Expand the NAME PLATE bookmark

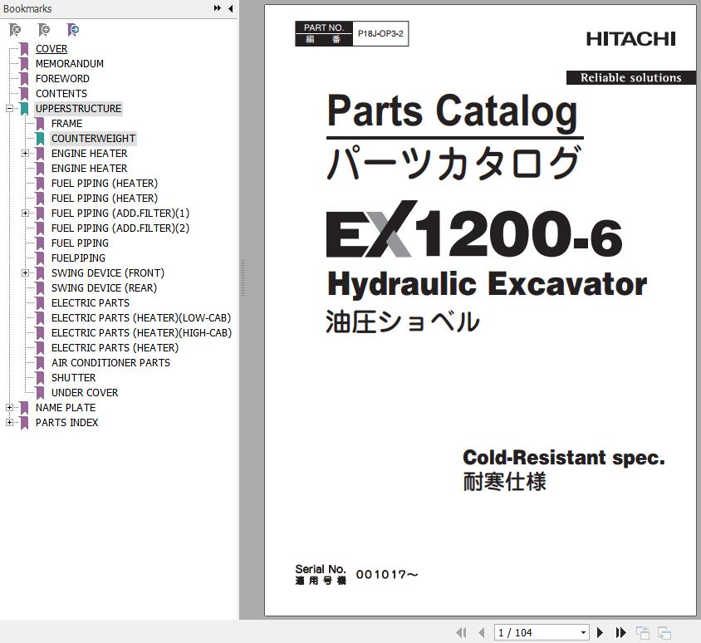coord(9,408)
